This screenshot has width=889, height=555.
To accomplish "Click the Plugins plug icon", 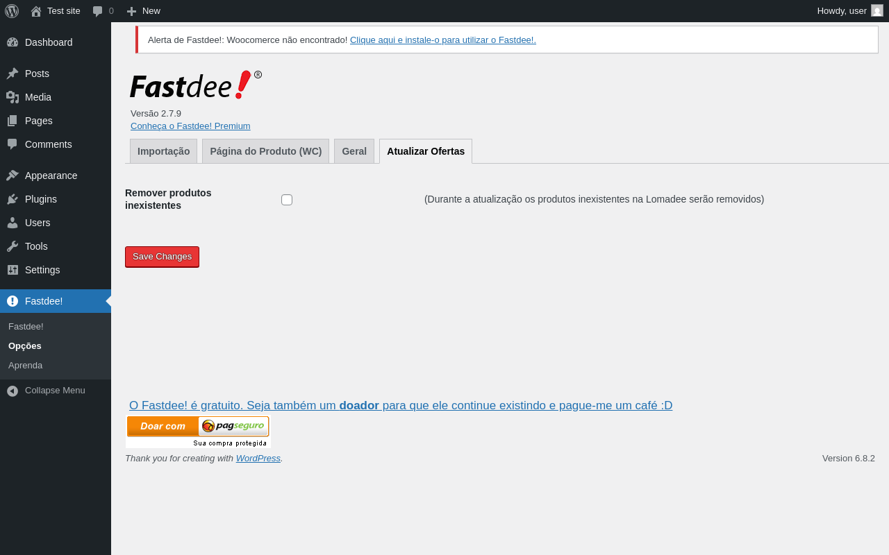I will (x=13, y=199).
